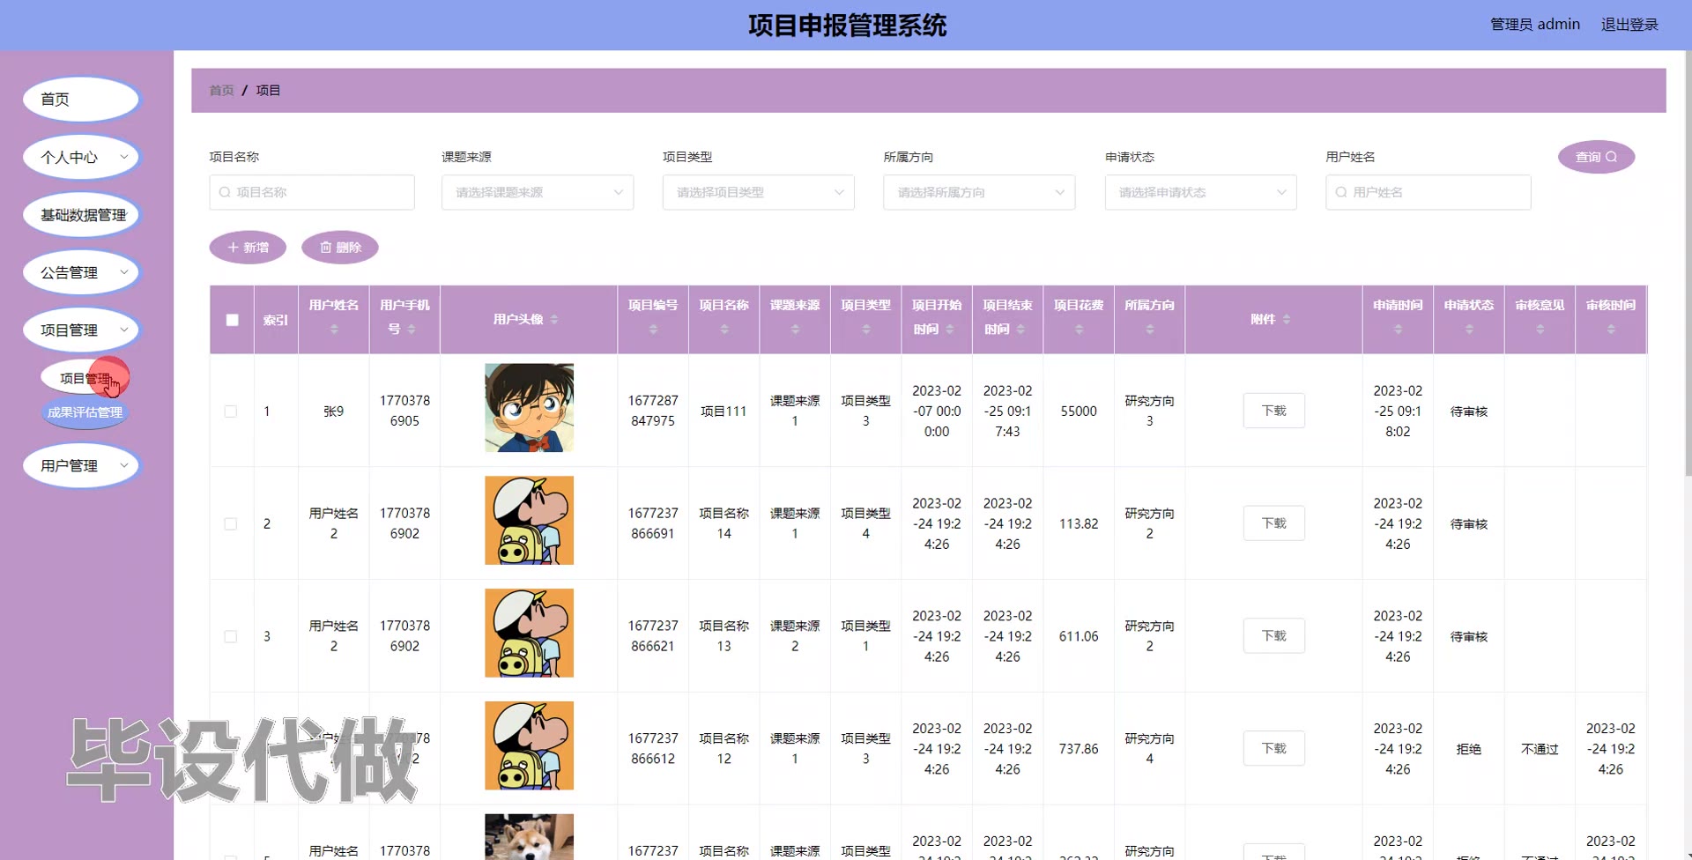Focus the 项目名称 search input
This screenshot has height=860, width=1692.
tap(312, 192)
